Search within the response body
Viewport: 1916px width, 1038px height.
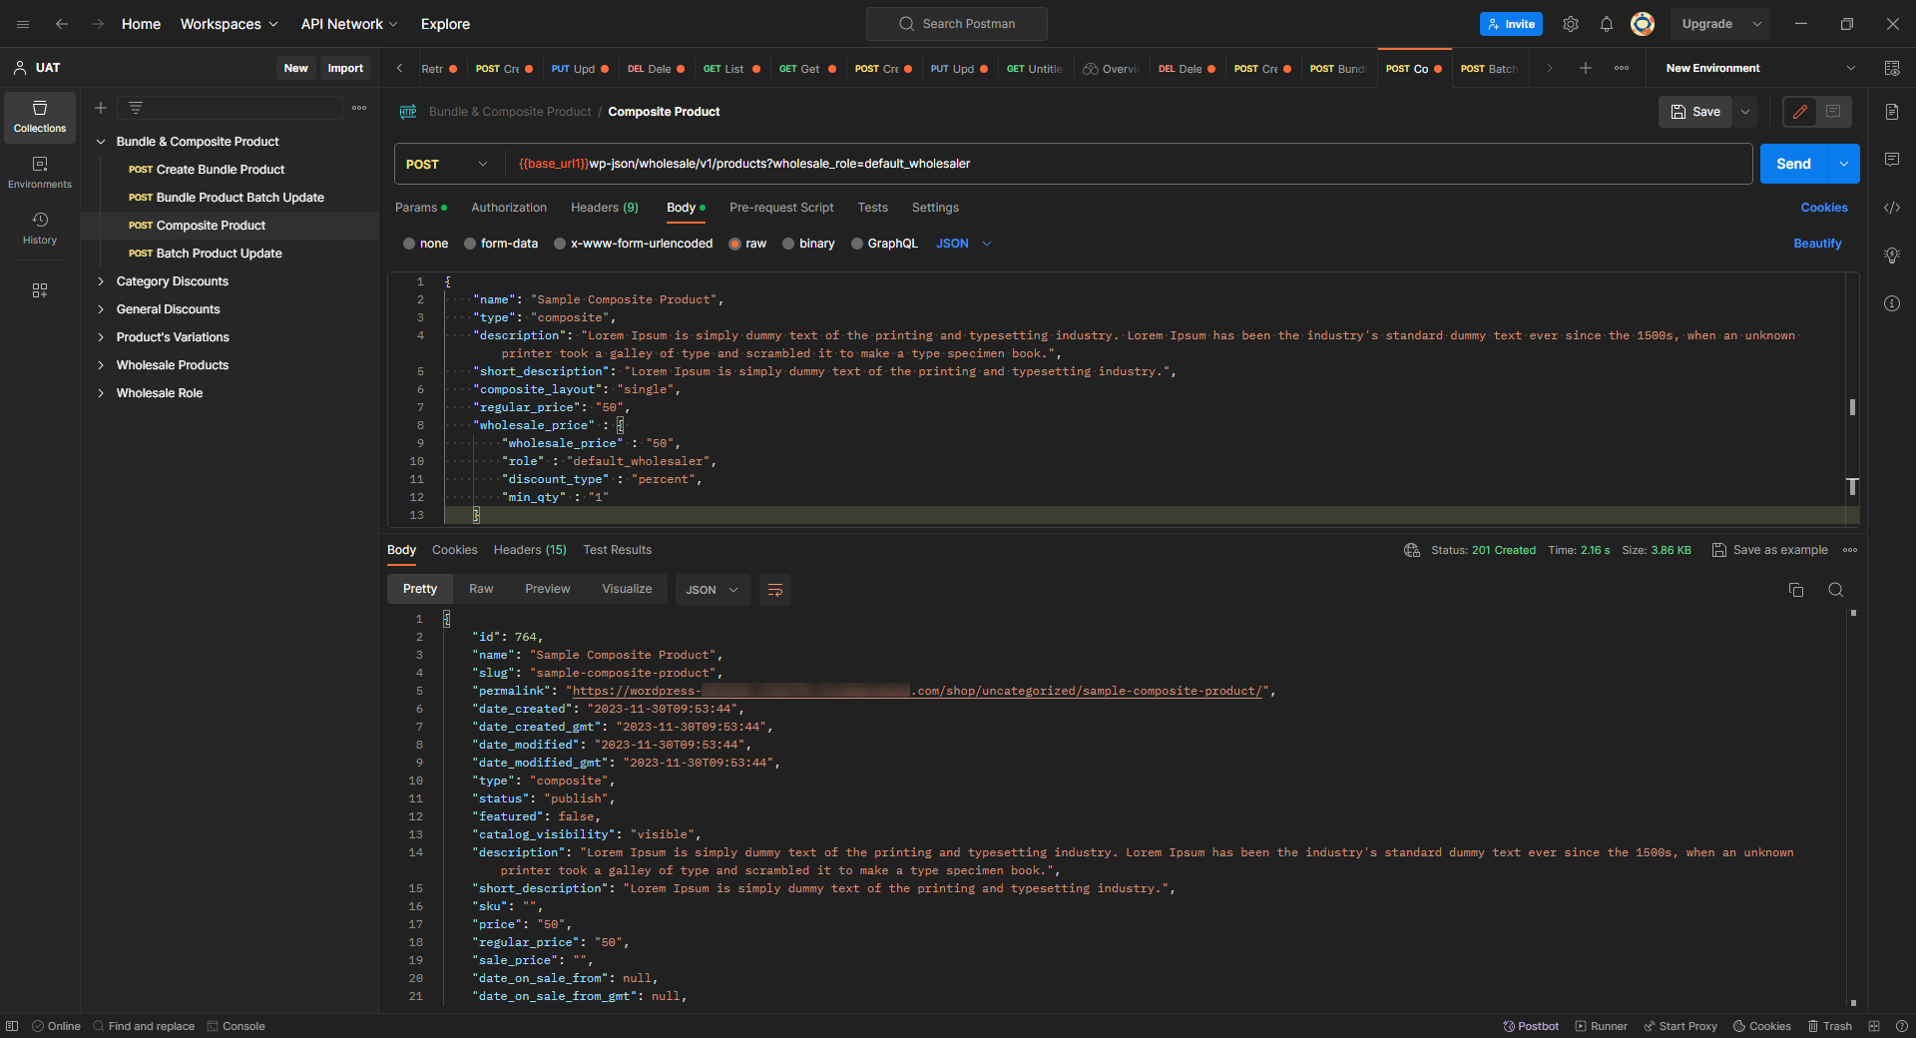point(1836,590)
